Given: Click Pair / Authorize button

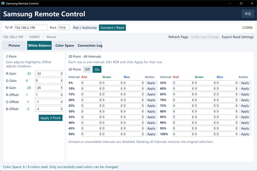Looking at the screenshot, I should click(x=85, y=28).
